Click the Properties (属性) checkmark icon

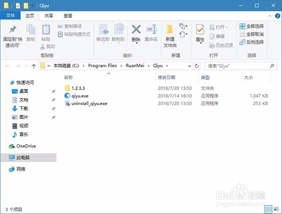(200, 29)
